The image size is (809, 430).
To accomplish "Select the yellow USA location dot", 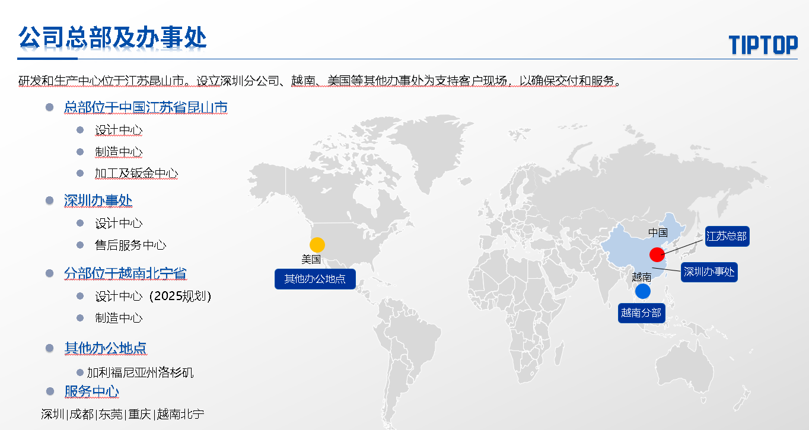I will [x=317, y=244].
